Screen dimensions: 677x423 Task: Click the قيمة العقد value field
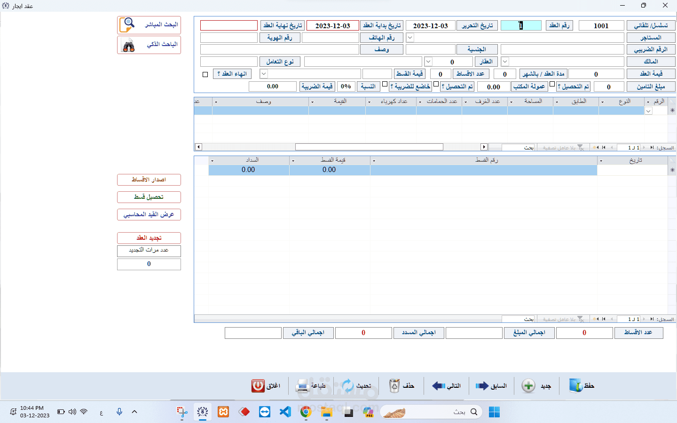596,74
